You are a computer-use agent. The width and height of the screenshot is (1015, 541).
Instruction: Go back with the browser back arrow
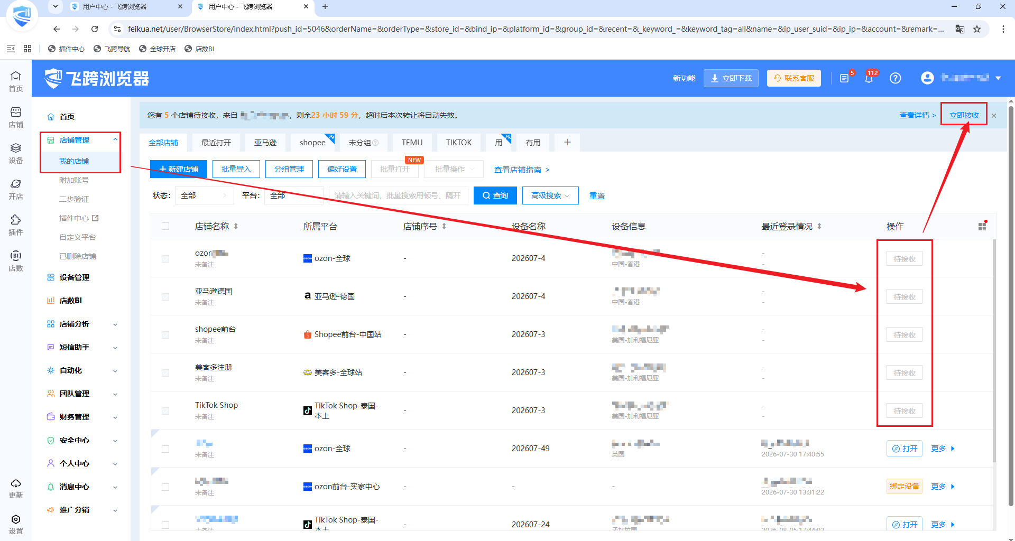pyautogui.click(x=57, y=29)
